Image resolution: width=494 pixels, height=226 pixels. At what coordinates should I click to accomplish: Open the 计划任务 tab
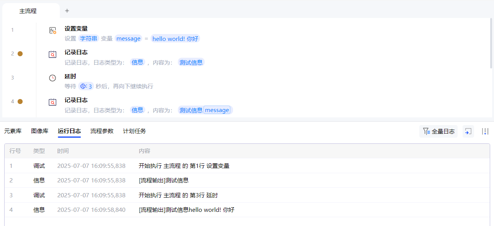point(135,131)
